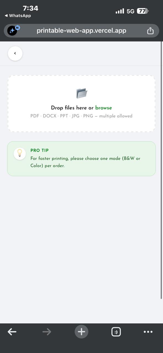The image size is (163, 353).
Task: Tap the 5G network indicator
Action: [x=130, y=11]
